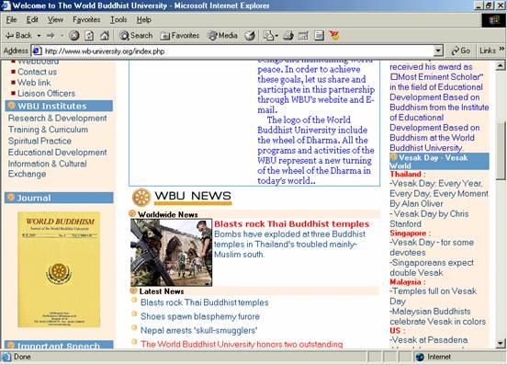Open the Media toolbar button

(x=222, y=36)
